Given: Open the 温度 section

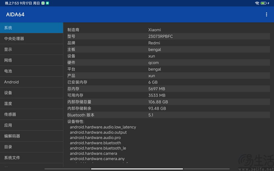Looking at the screenshot, I should click(x=31, y=104).
